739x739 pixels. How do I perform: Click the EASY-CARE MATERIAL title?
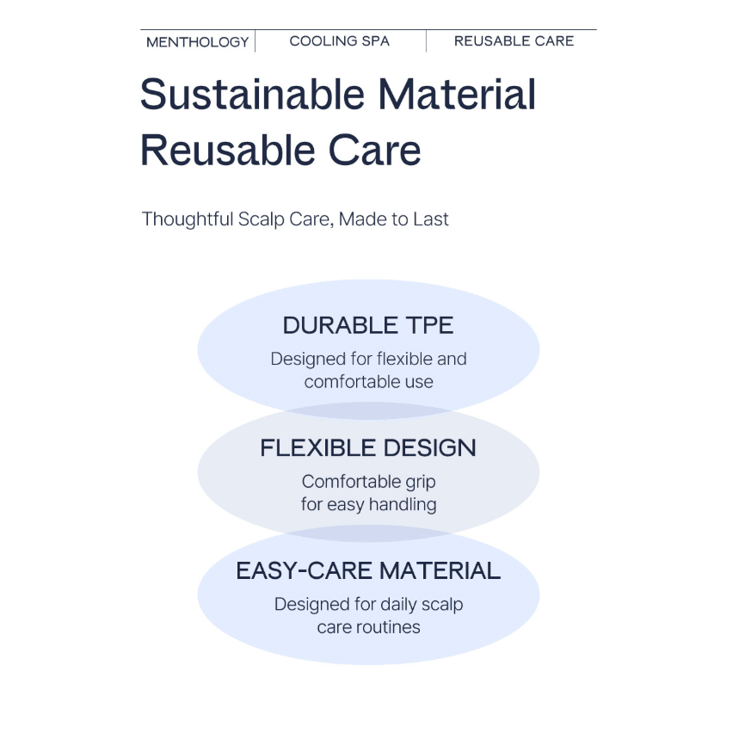[368, 570]
